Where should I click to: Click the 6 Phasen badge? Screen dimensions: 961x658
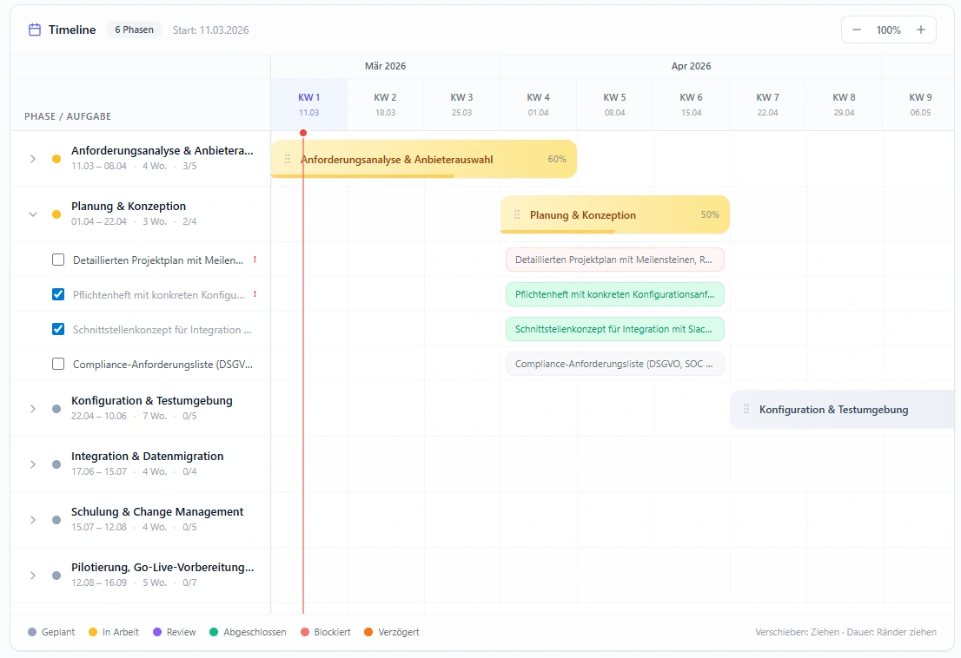(x=133, y=29)
